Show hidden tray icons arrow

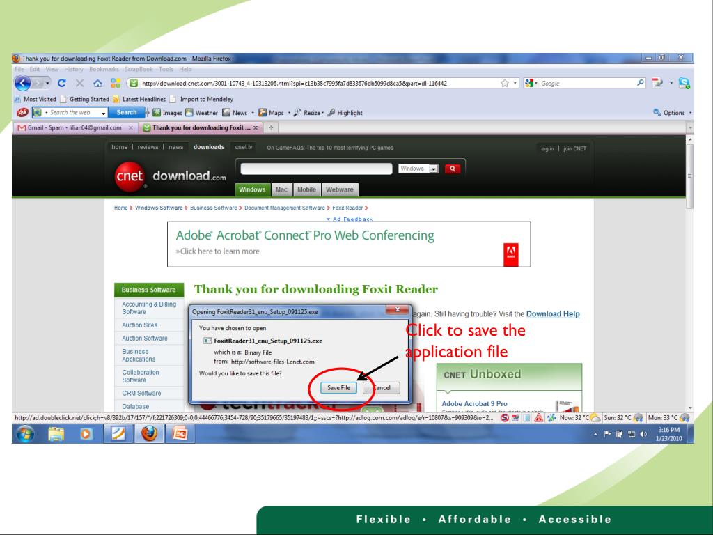(595, 435)
